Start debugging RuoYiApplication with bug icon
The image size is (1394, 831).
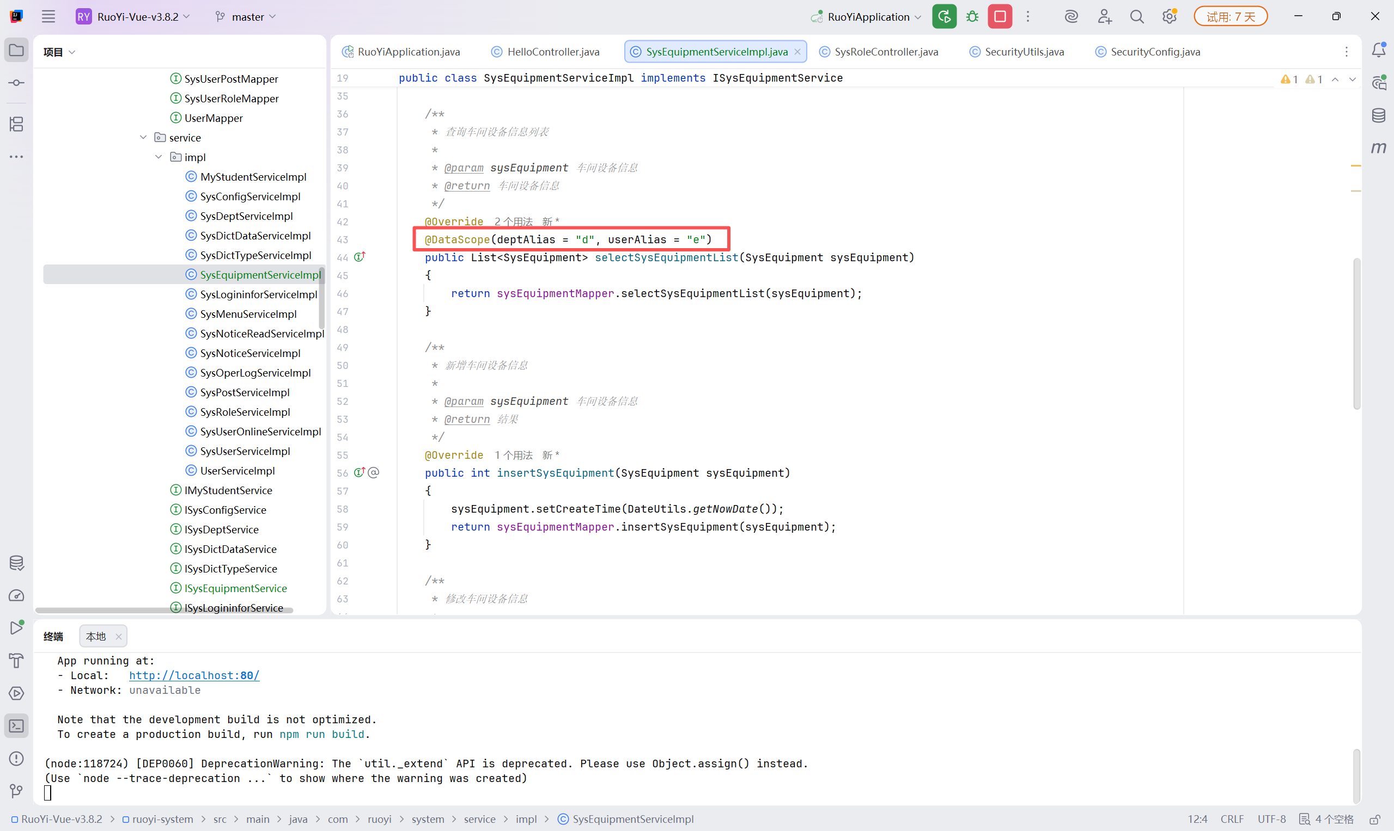pyautogui.click(x=972, y=16)
